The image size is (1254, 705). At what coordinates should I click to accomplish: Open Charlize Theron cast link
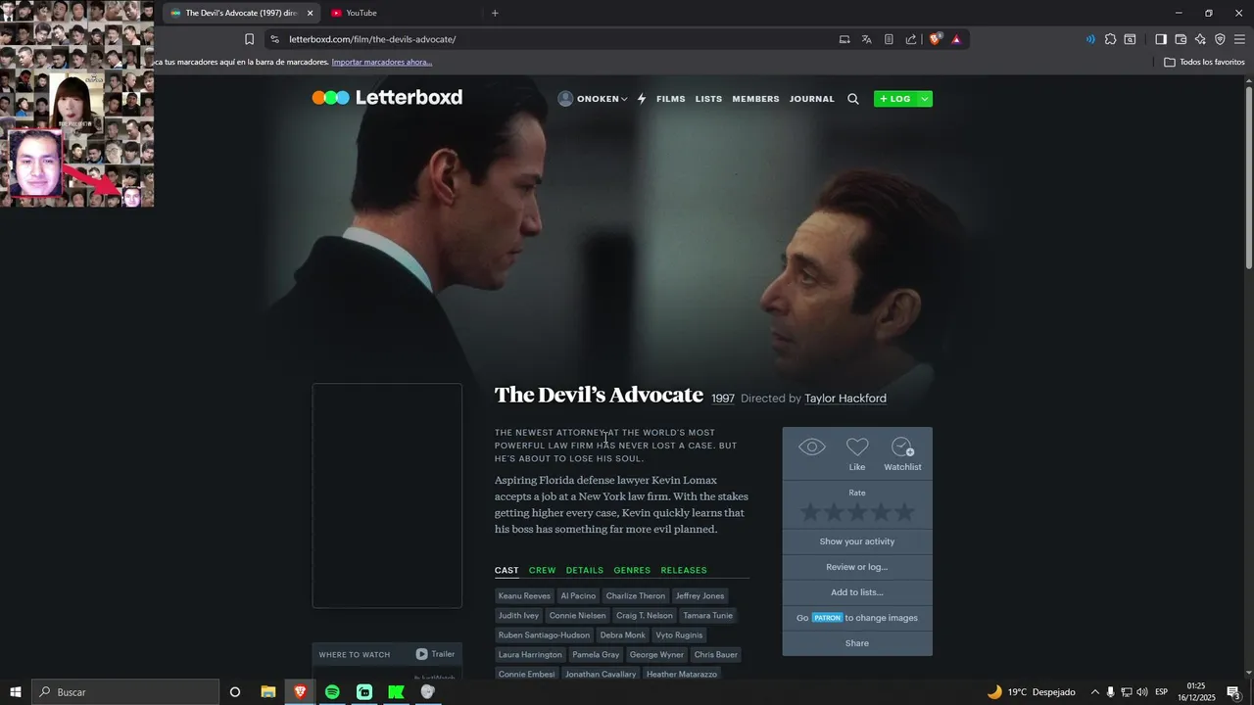pyautogui.click(x=636, y=595)
